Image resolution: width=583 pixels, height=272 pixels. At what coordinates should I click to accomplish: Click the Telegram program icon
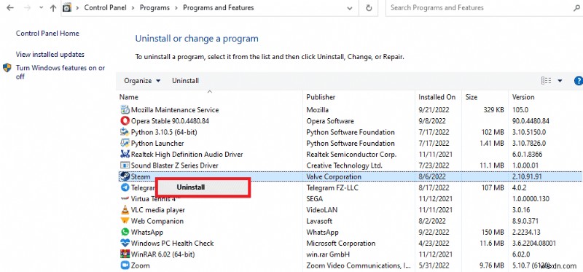tap(125, 187)
